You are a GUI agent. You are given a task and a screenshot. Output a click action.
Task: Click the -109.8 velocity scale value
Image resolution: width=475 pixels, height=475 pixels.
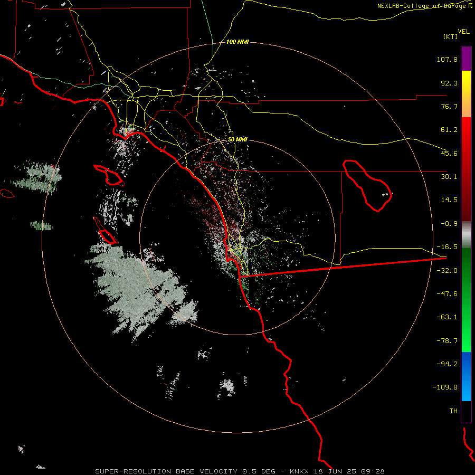tap(445, 387)
